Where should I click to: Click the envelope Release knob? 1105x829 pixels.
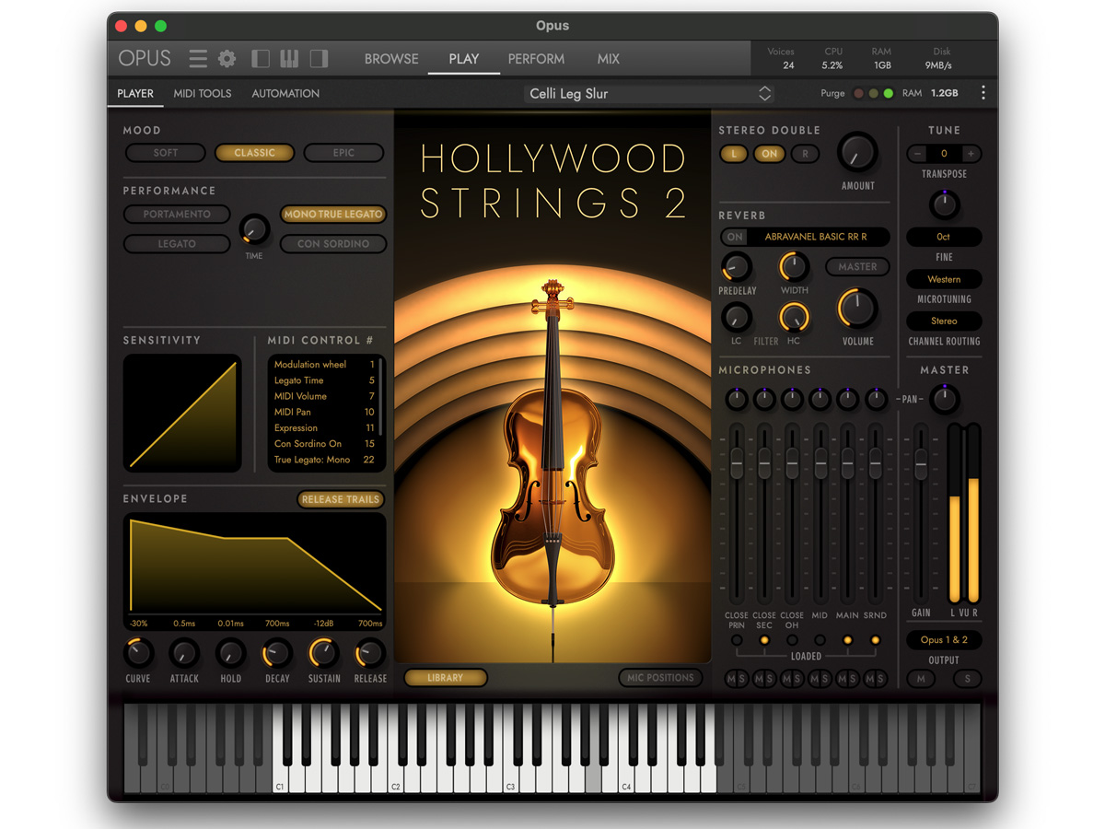(369, 654)
